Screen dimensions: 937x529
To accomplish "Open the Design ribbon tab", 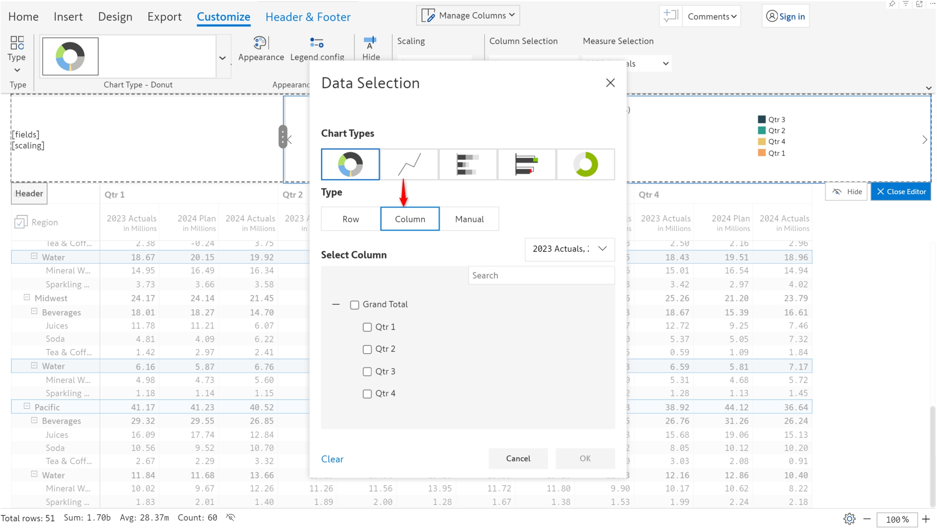I will coord(115,17).
